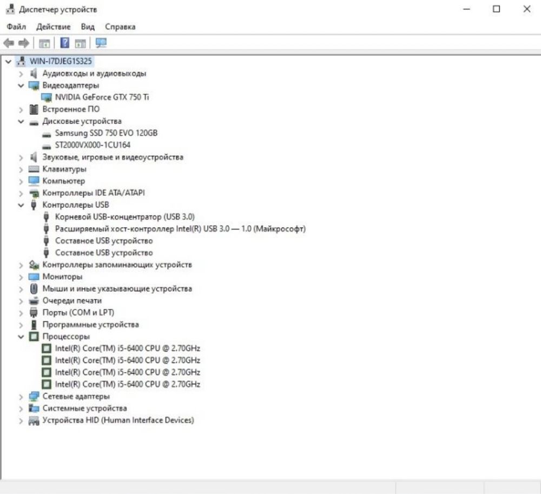Expand the Сетевые адаптеры category

tap(21, 397)
